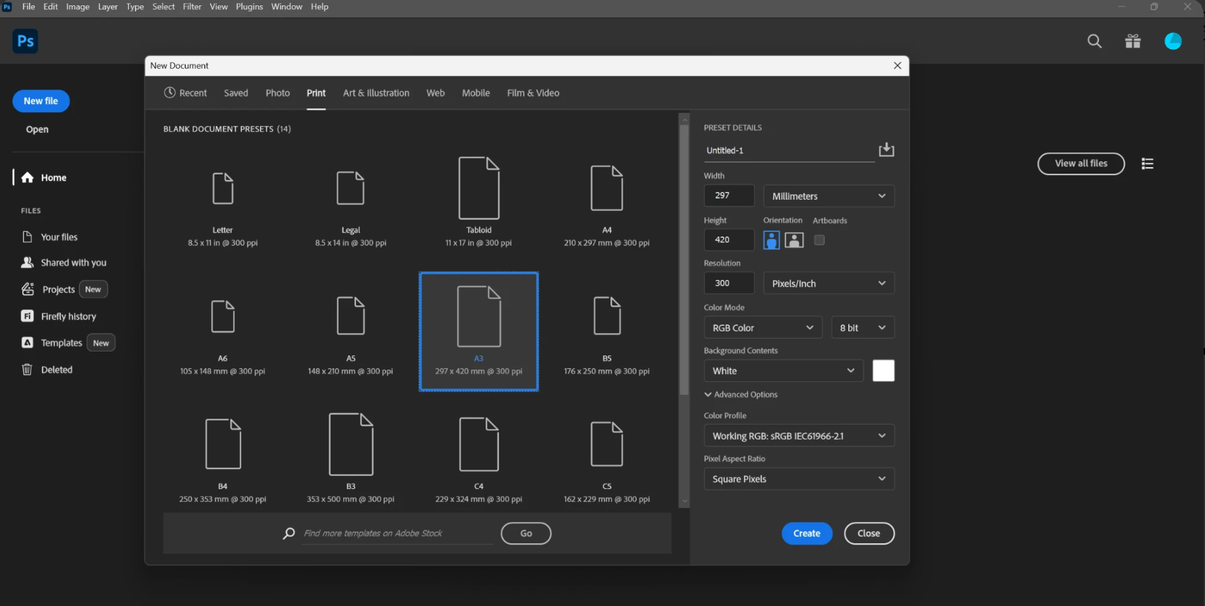Click the Width input field
1205x606 pixels.
tap(729, 196)
